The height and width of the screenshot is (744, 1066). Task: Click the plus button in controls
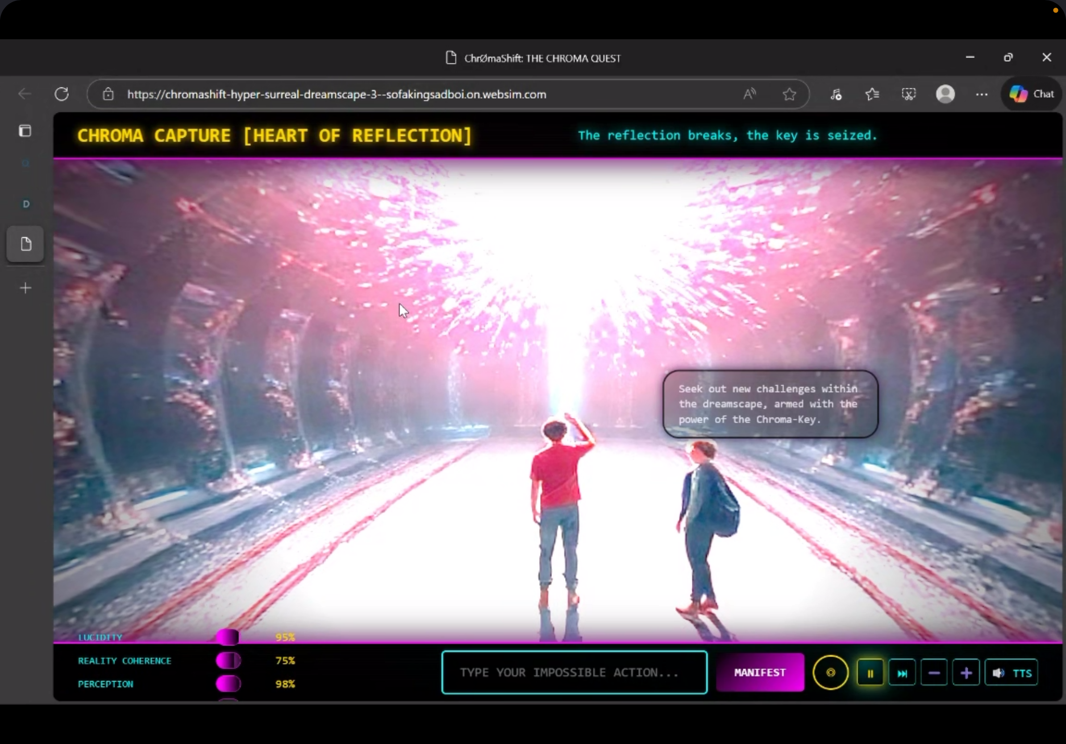tap(966, 673)
